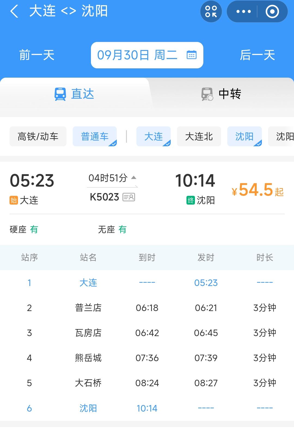Toggle the 大连 station filter
Viewport: 294px width, 429px height.
(154, 136)
